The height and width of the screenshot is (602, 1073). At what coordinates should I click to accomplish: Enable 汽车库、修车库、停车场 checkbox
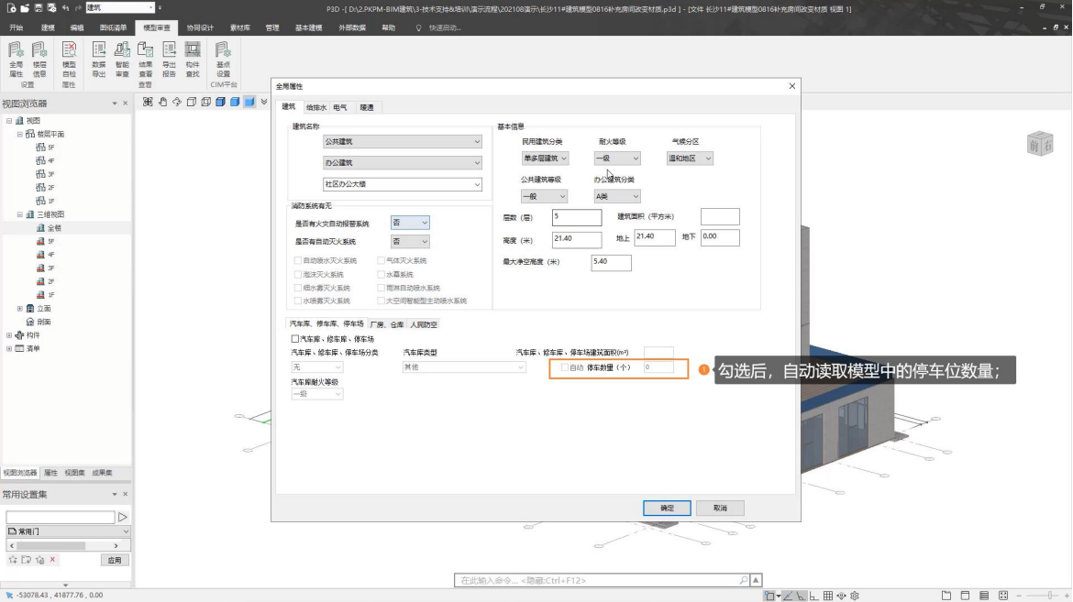[296, 339]
